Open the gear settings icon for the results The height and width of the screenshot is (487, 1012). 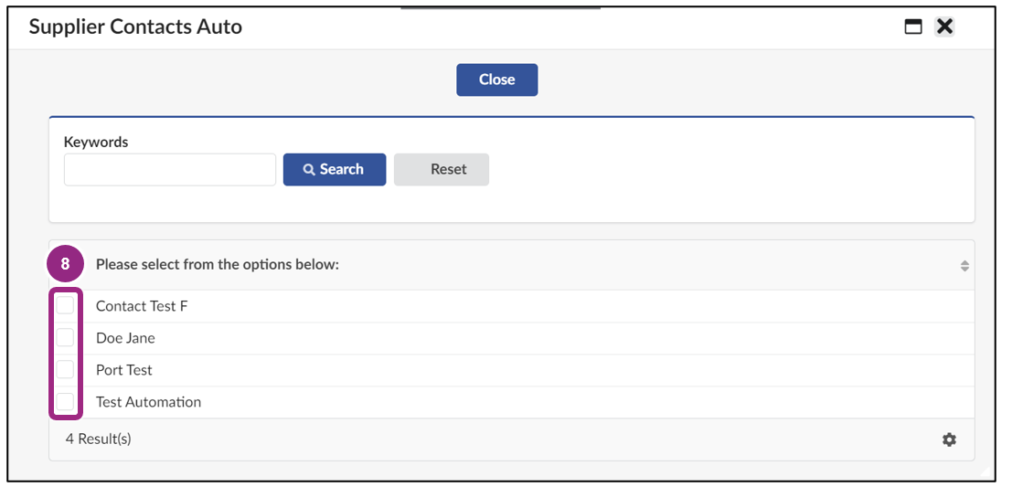[x=949, y=439]
